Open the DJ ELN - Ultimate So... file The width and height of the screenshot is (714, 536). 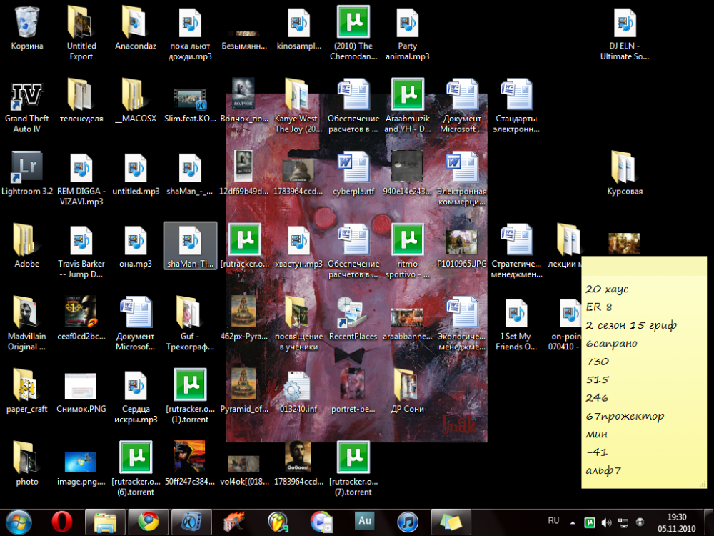tap(624, 33)
